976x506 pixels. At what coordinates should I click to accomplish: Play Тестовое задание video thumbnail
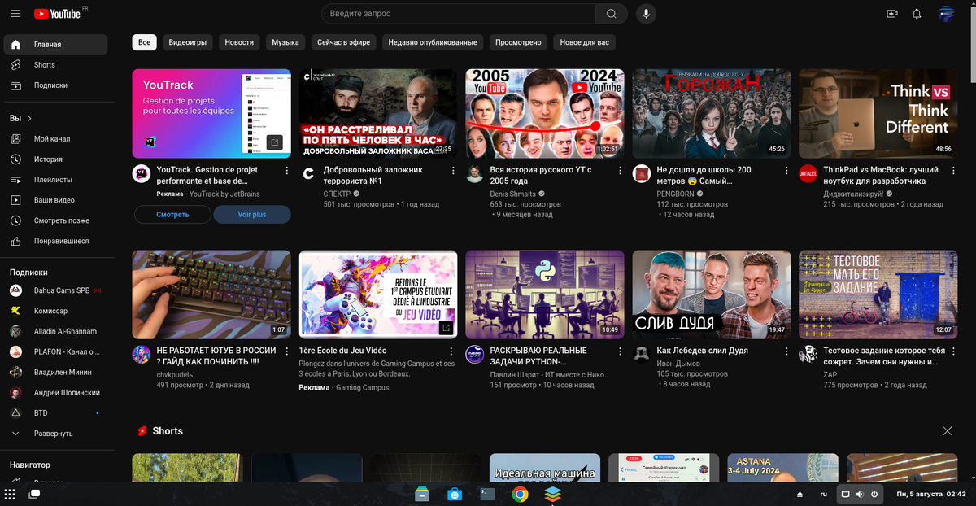point(878,294)
